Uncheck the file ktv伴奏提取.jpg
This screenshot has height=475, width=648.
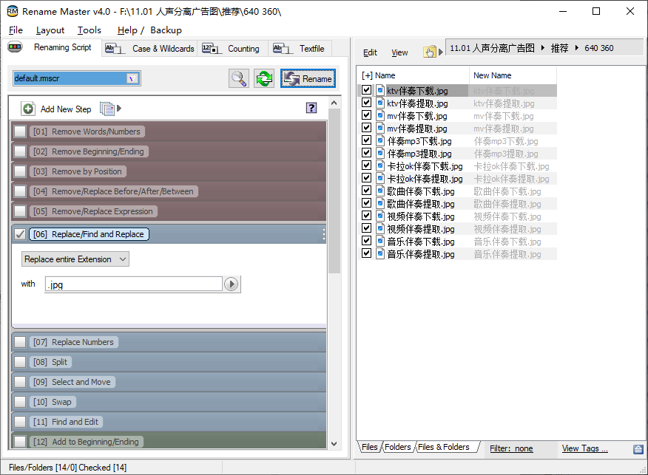[366, 103]
